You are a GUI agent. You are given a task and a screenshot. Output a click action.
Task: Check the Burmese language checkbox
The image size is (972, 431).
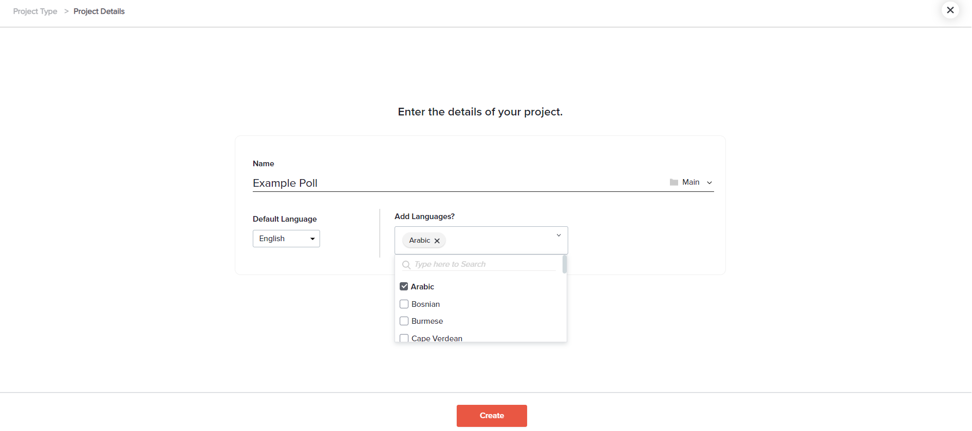click(404, 321)
